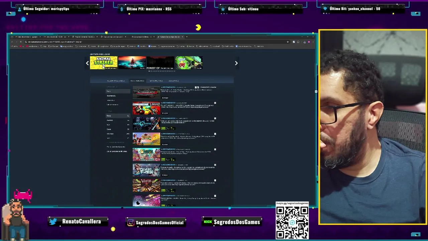
Task: Open the Forest Of carousel game thumbnail
Action: 160,63
